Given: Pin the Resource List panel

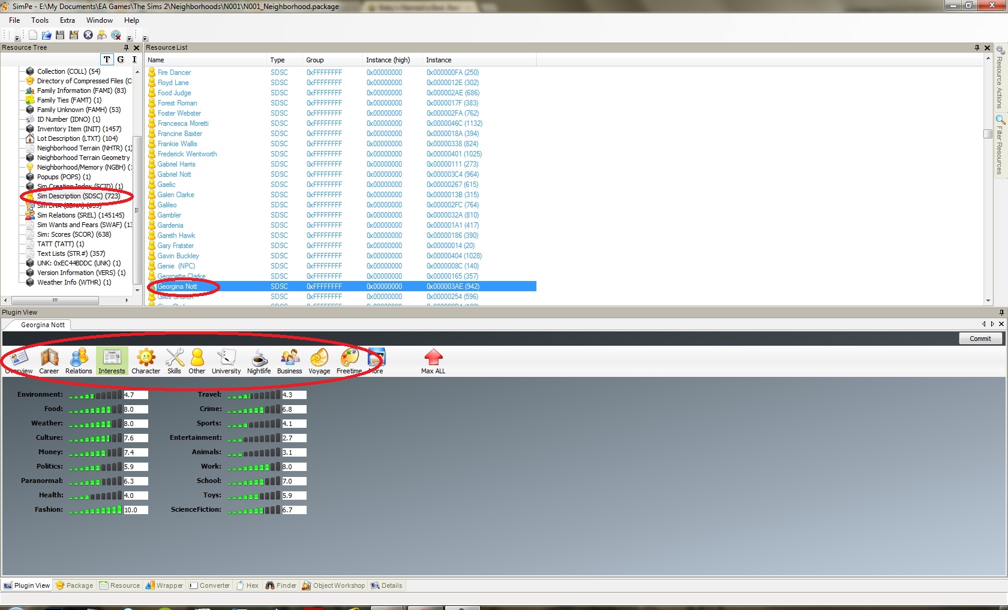Looking at the screenshot, I should pos(977,47).
